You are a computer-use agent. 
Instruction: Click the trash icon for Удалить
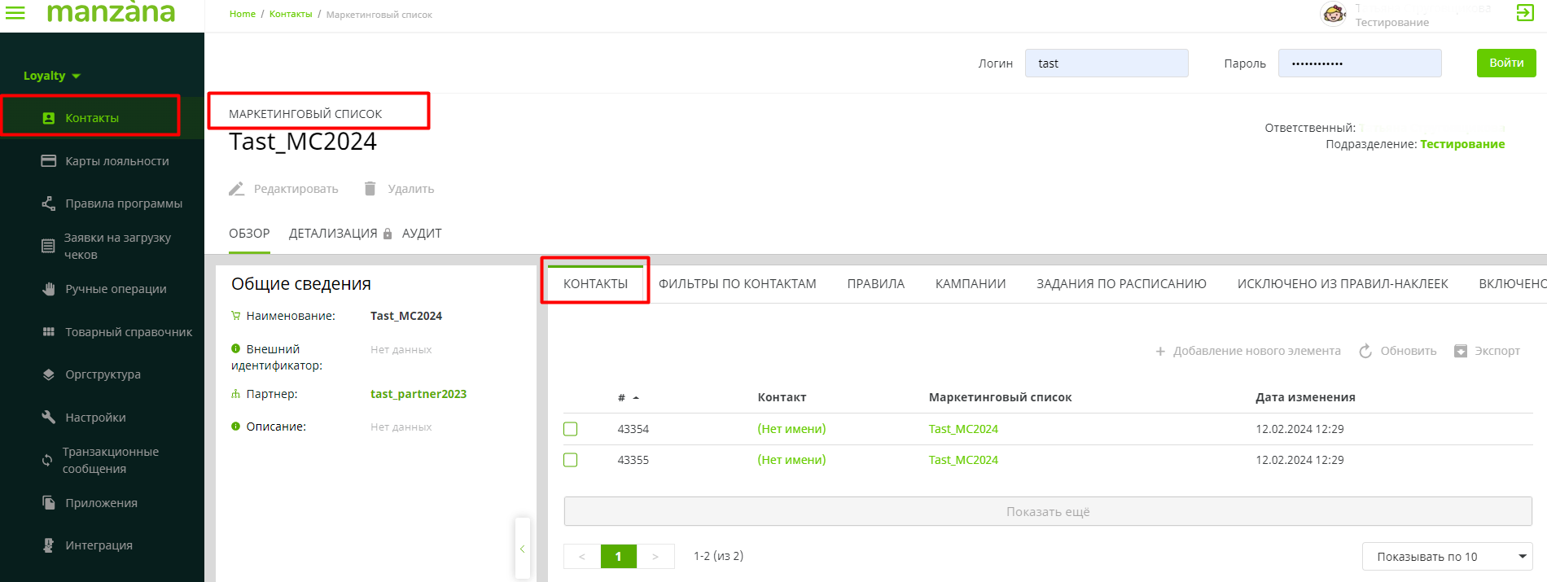click(370, 189)
